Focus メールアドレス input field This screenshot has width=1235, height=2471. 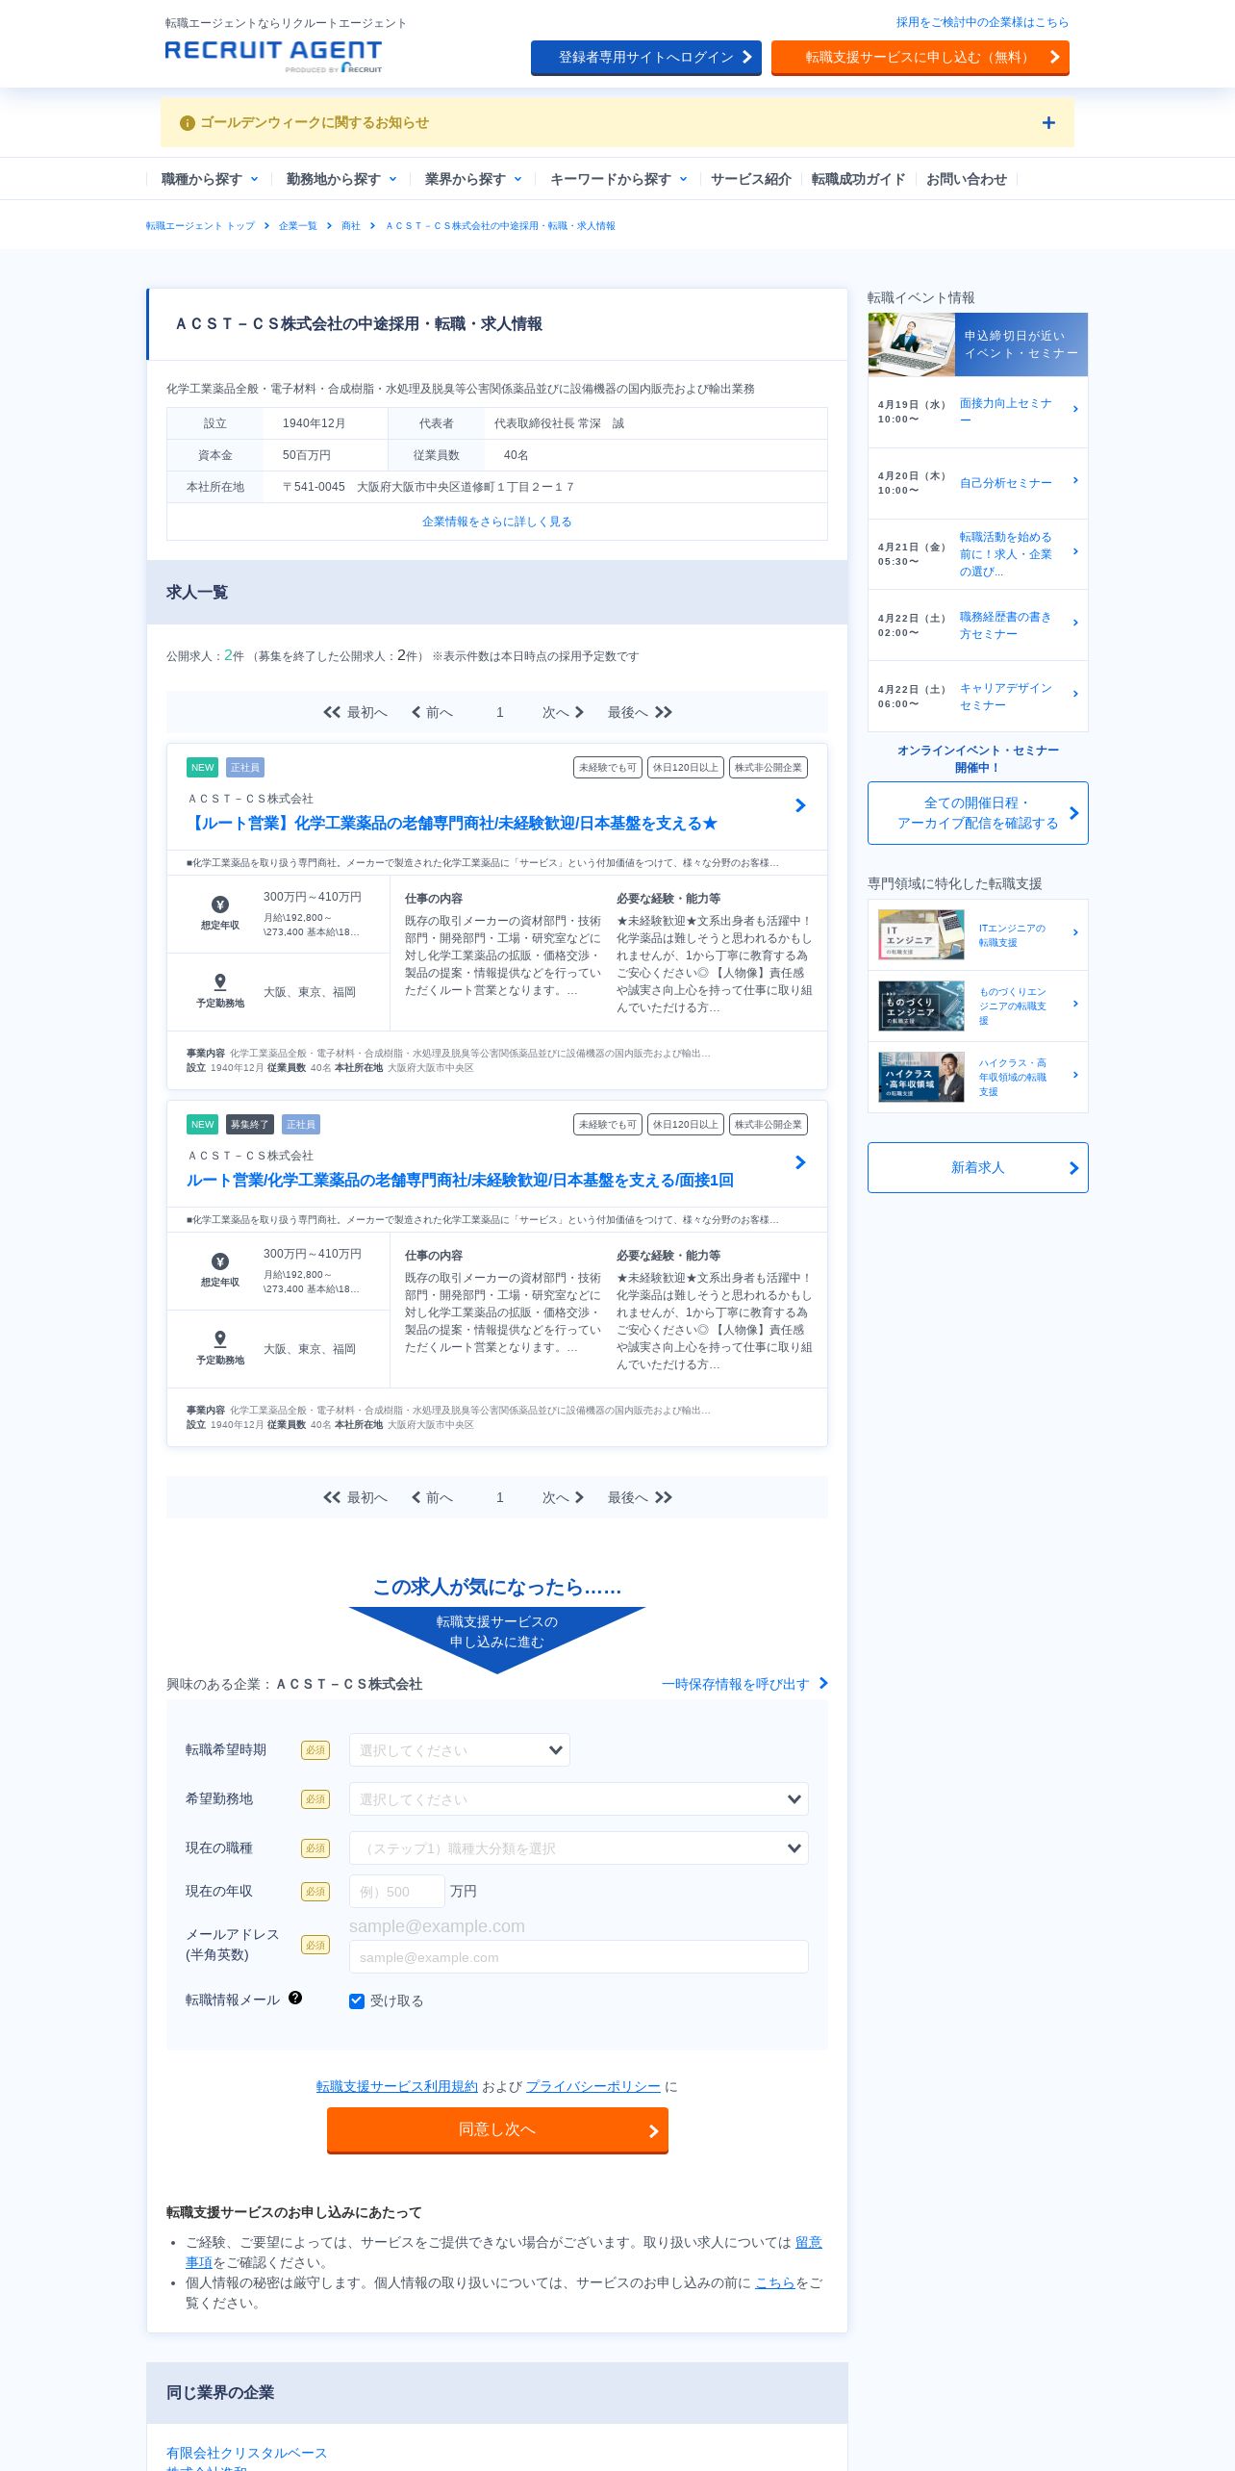579,1957
